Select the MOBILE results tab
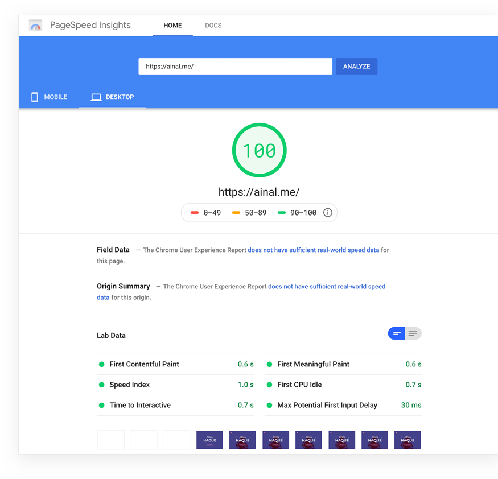Screen dimensions: 498x479 [49, 97]
